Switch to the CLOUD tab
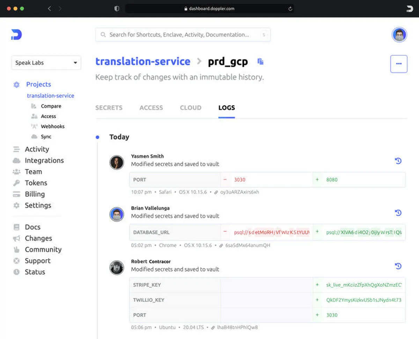419x339 pixels. point(191,108)
